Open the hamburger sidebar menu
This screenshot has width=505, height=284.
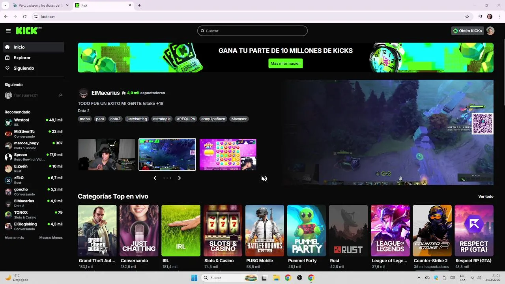click(x=8, y=31)
